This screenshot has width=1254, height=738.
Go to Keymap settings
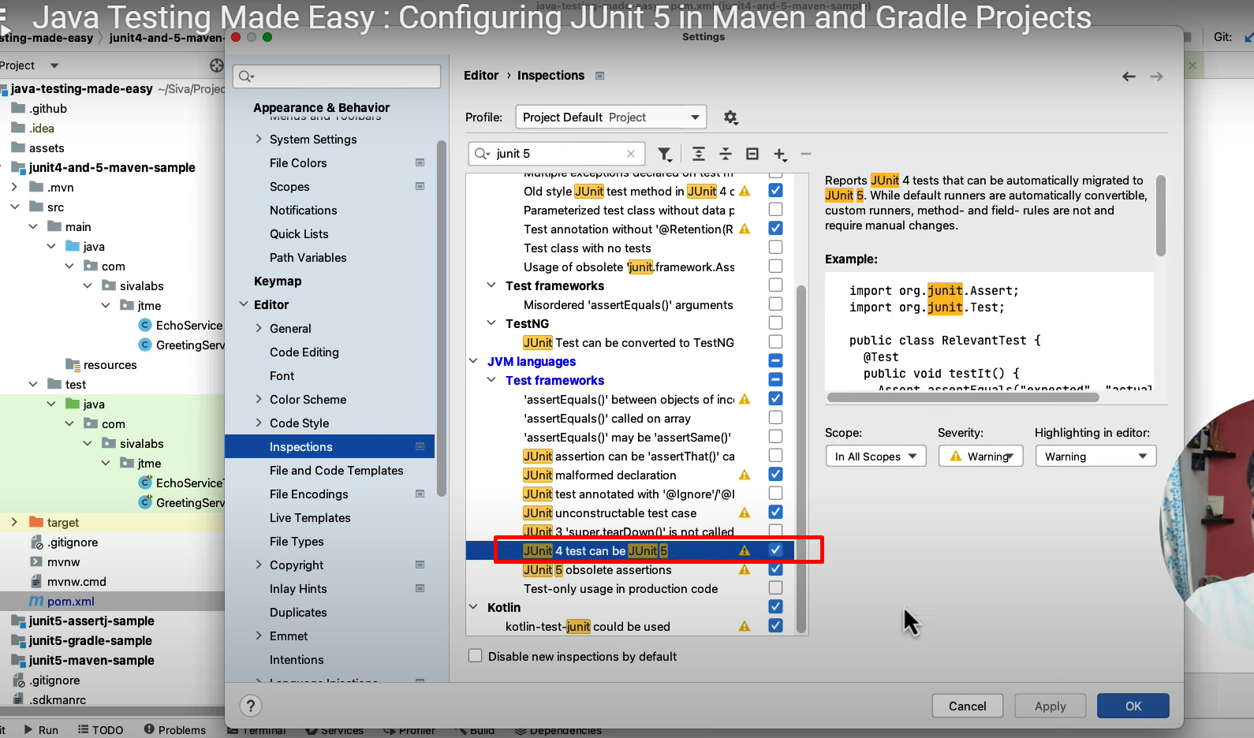(x=278, y=281)
